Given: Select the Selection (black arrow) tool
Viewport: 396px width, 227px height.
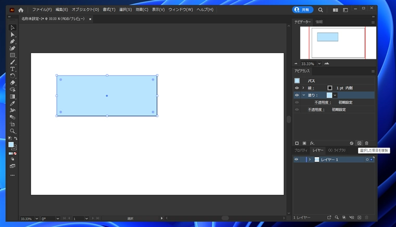Looking at the screenshot, I should [x=13, y=28].
